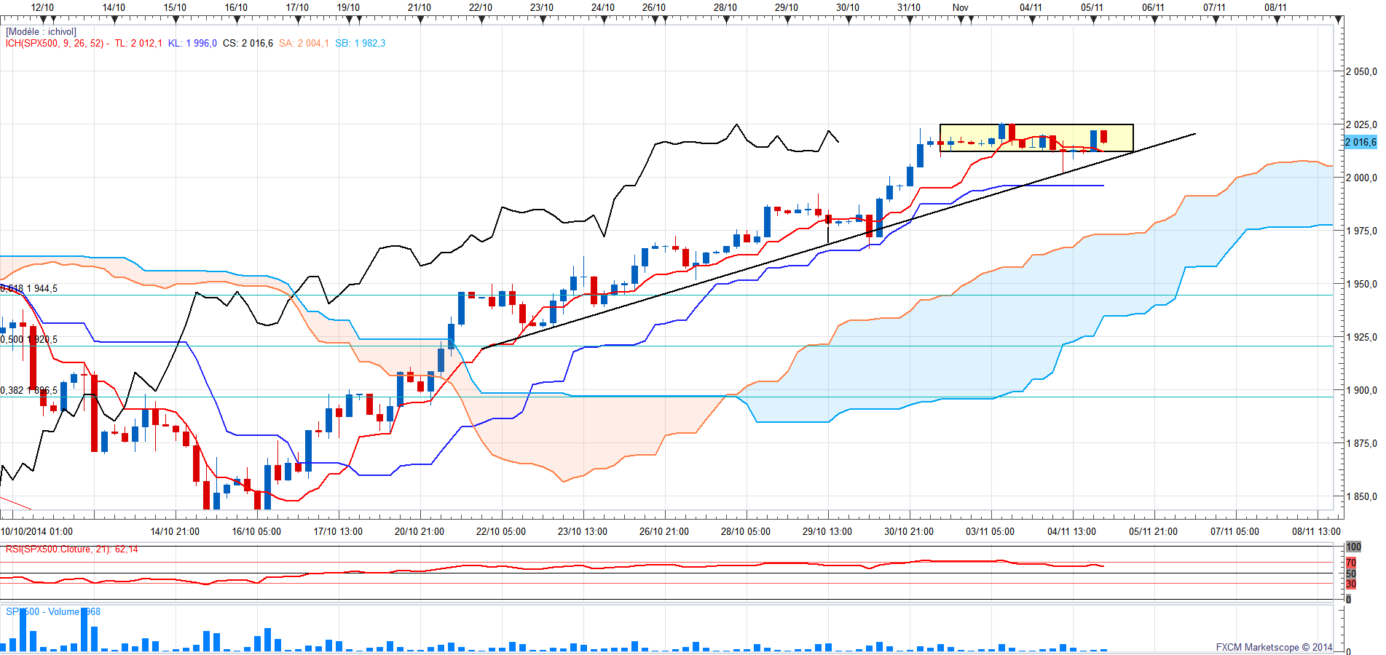Click the 03/11 05:00 label on bottom time axis

click(990, 532)
